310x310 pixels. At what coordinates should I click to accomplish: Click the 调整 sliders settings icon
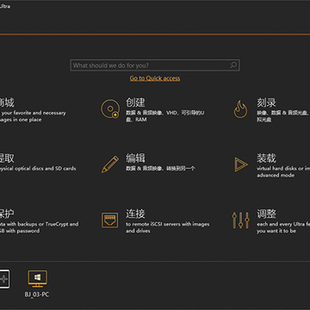pos(240,220)
